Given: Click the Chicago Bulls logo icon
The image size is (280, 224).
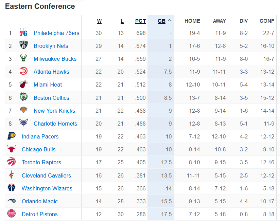Looking at the screenshot, I should coord(12,149).
